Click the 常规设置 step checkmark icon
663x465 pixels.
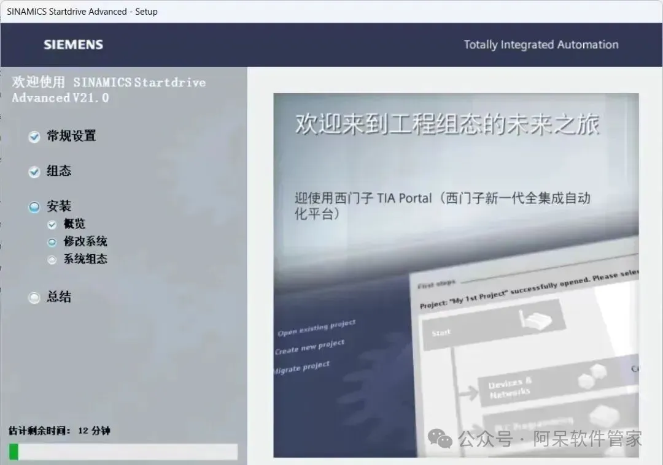click(34, 137)
